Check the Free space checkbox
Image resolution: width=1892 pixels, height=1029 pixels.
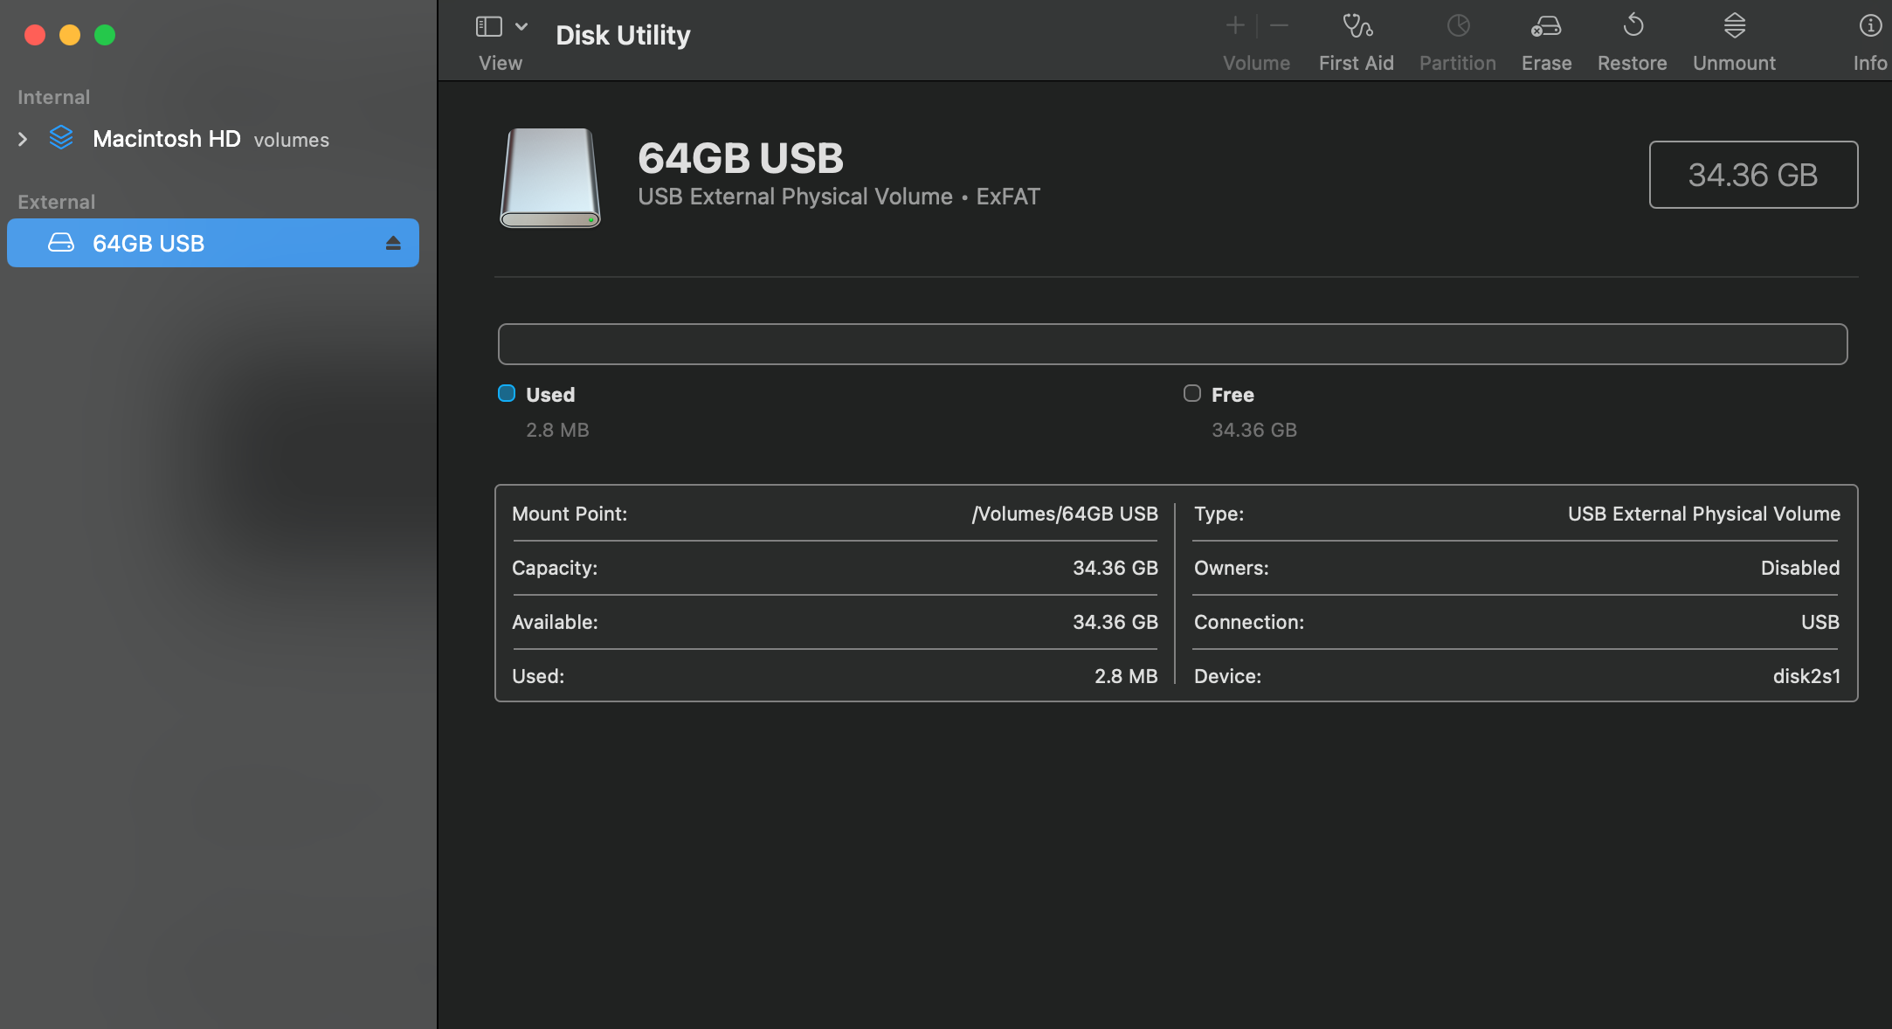(x=1191, y=393)
